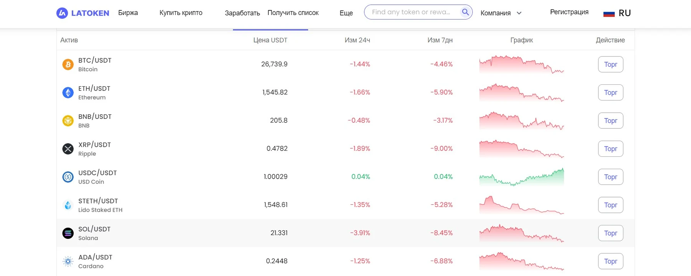Open the RU language selector
This screenshot has height=276, width=691.
tap(617, 13)
